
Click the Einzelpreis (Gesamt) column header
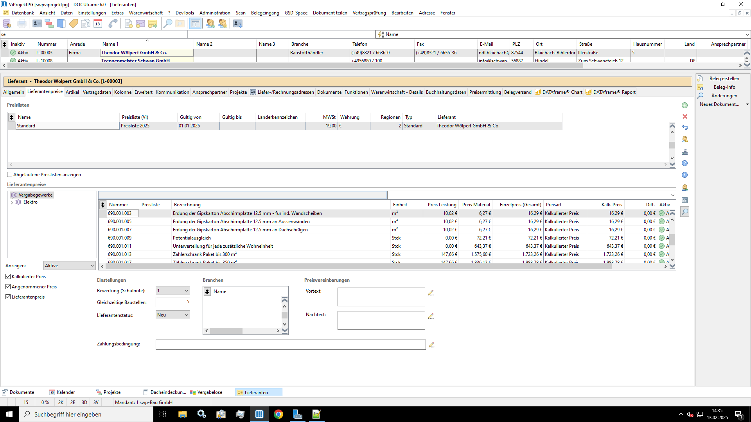(x=520, y=205)
